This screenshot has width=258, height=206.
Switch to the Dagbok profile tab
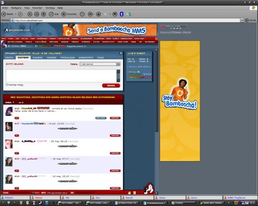pyautogui.click(x=38, y=58)
